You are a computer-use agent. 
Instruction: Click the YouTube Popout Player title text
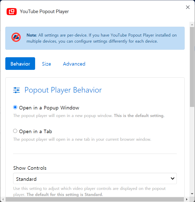click(x=44, y=11)
